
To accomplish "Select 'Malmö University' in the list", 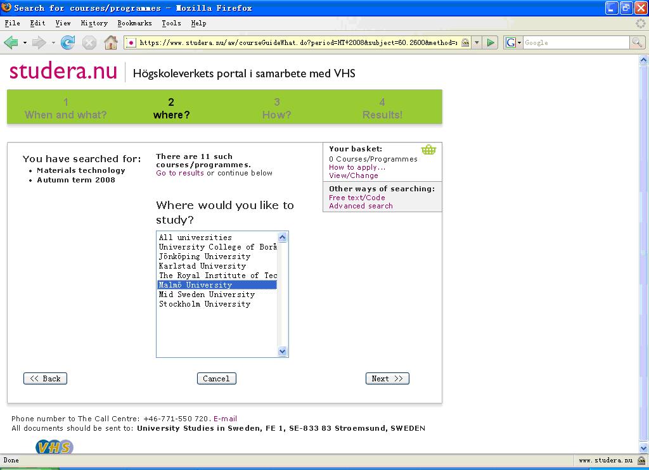I will [x=217, y=285].
